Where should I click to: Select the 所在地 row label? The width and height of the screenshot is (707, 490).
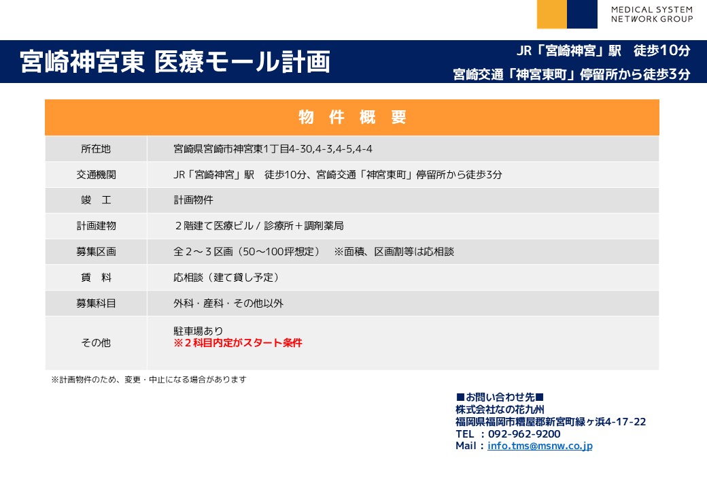tap(96, 148)
